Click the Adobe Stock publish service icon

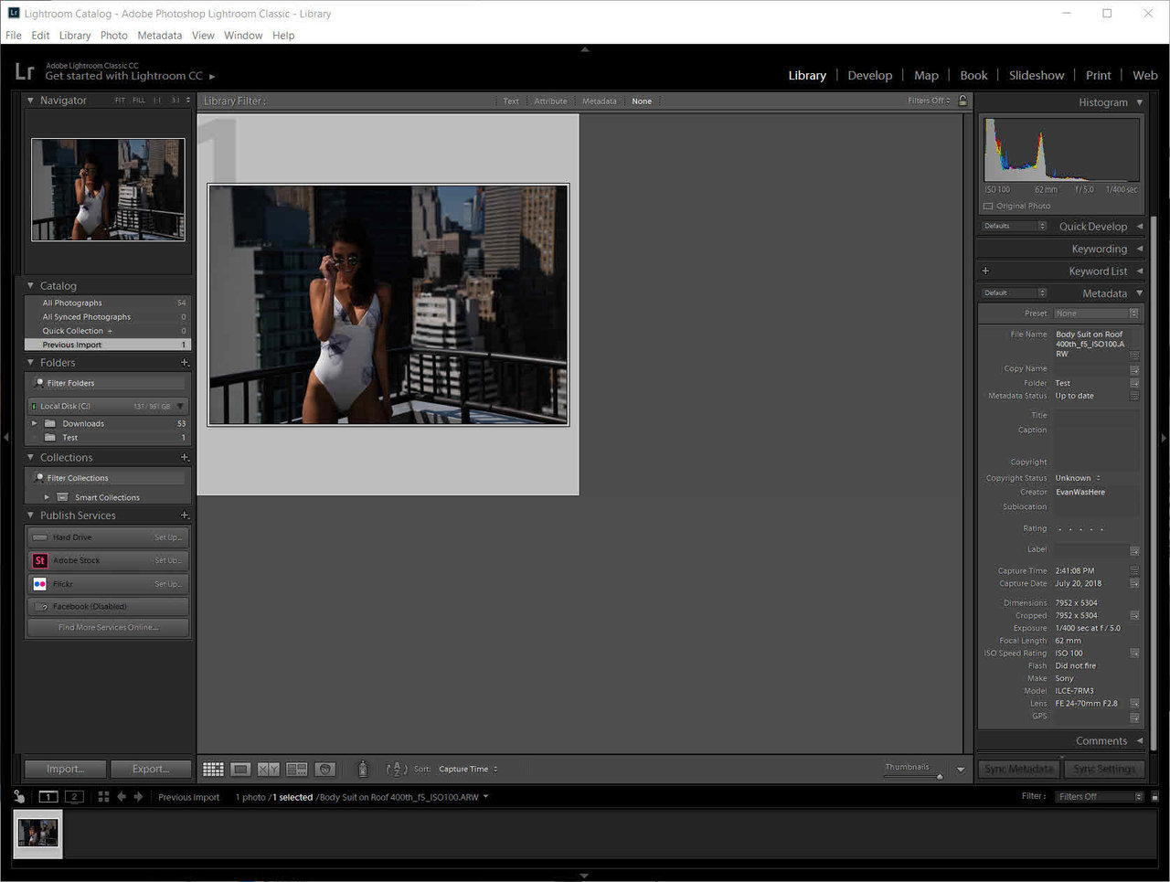[x=40, y=560]
